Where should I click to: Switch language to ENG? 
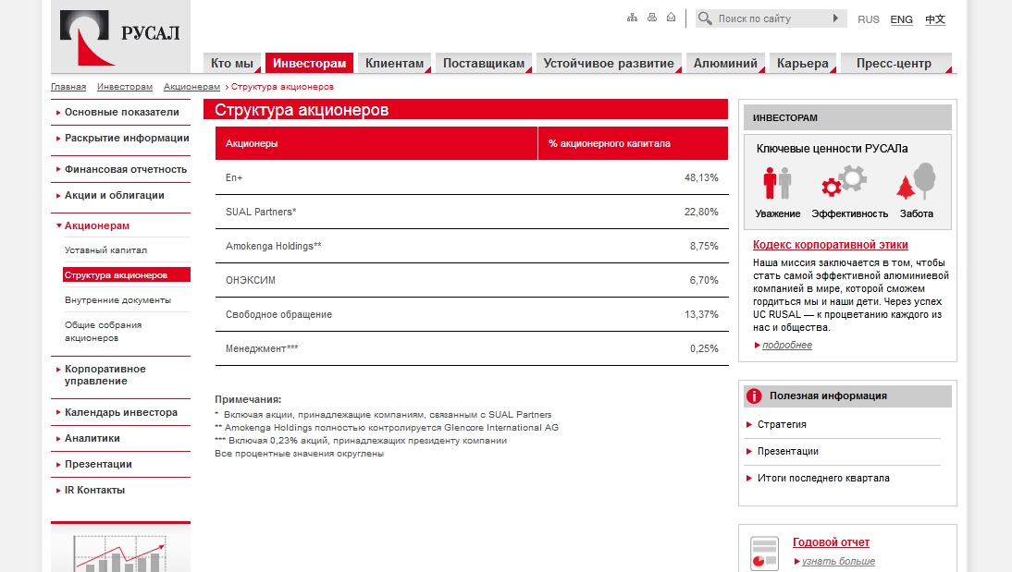pos(901,19)
